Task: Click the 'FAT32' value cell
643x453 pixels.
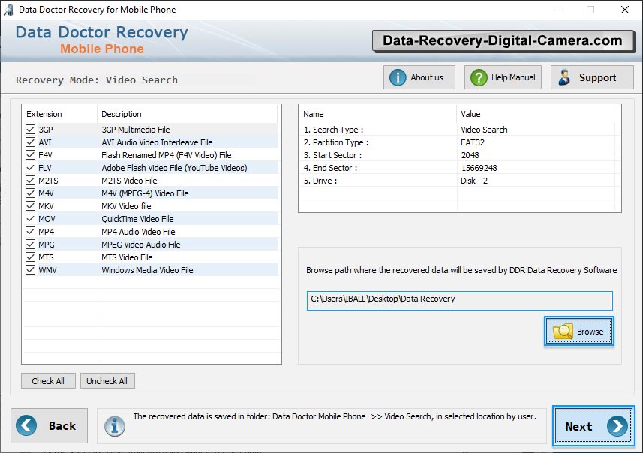Action: [473, 142]
